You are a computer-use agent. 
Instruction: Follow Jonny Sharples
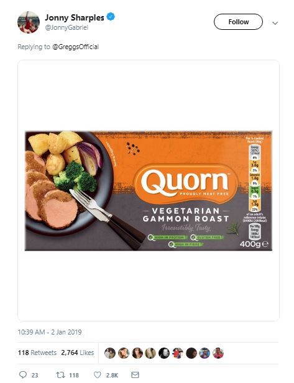[238, 22]
